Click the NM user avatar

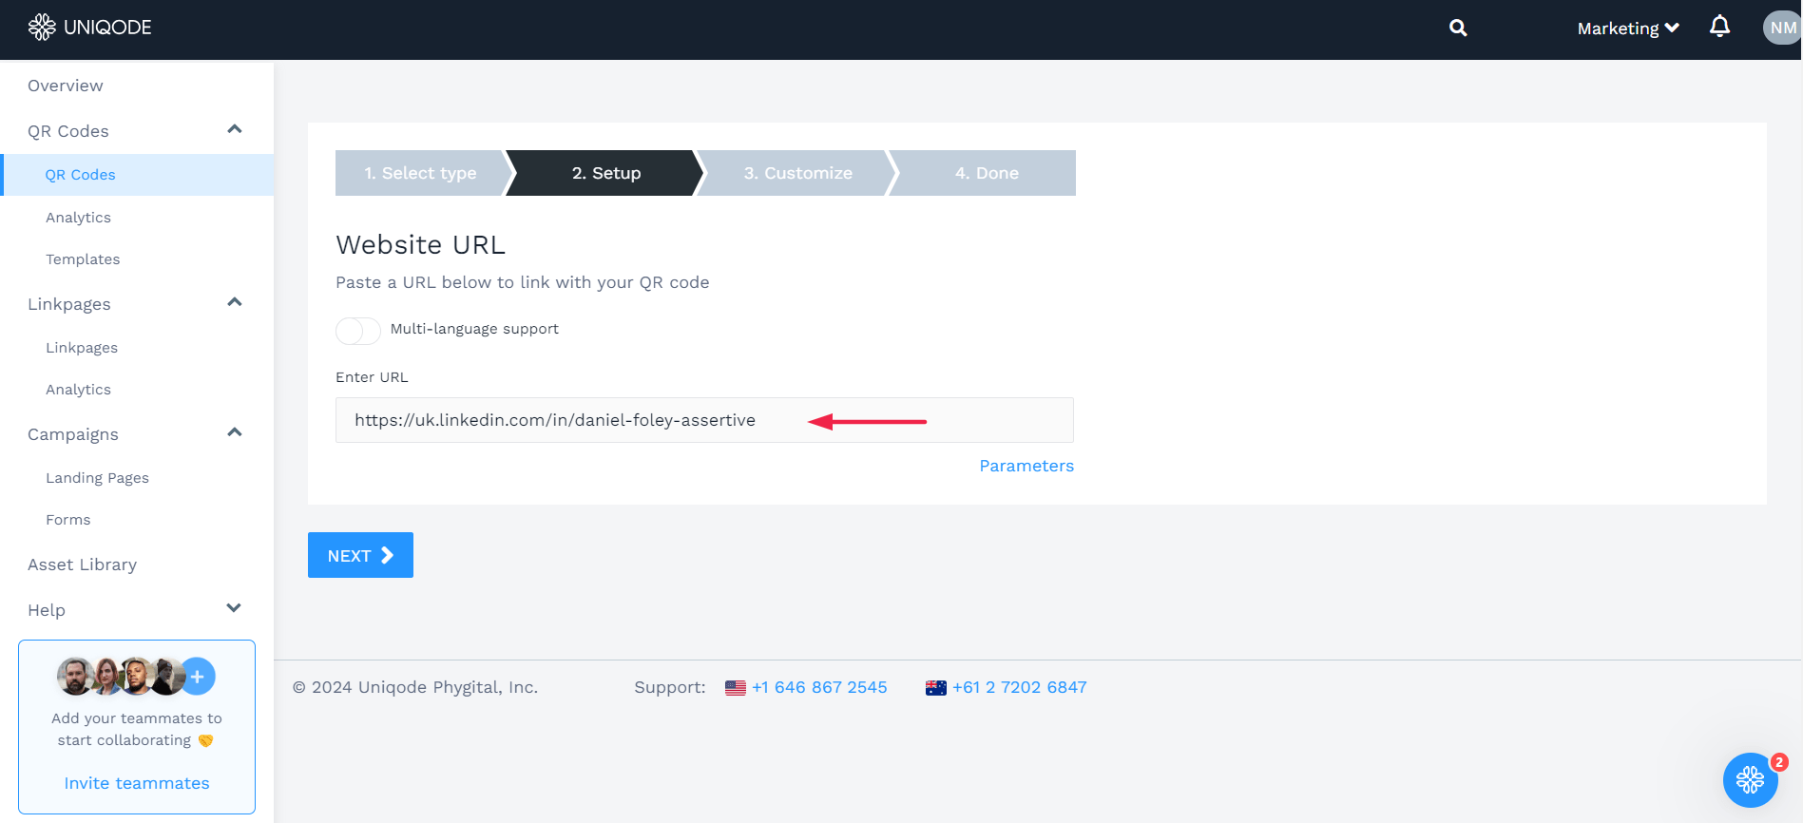point(1782,28)
